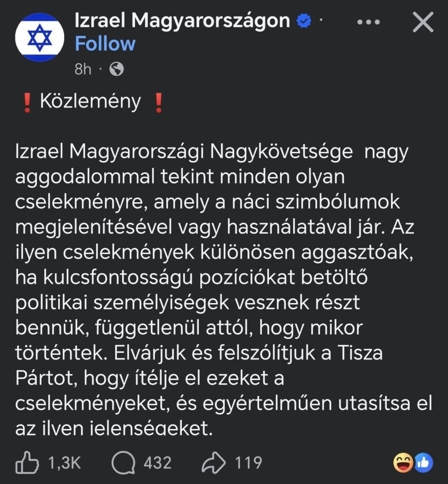This screenshot has width=448, height=484.
Task: Open the Israel flag profile picture
Action: coord(41,36)
